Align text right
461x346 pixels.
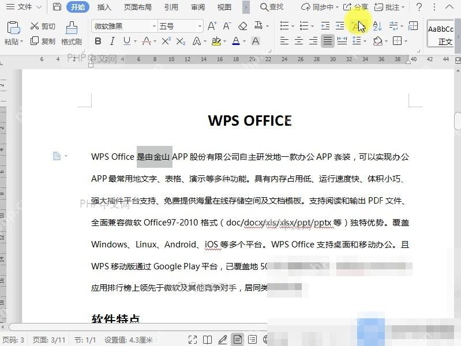click(x=313, y=41)
